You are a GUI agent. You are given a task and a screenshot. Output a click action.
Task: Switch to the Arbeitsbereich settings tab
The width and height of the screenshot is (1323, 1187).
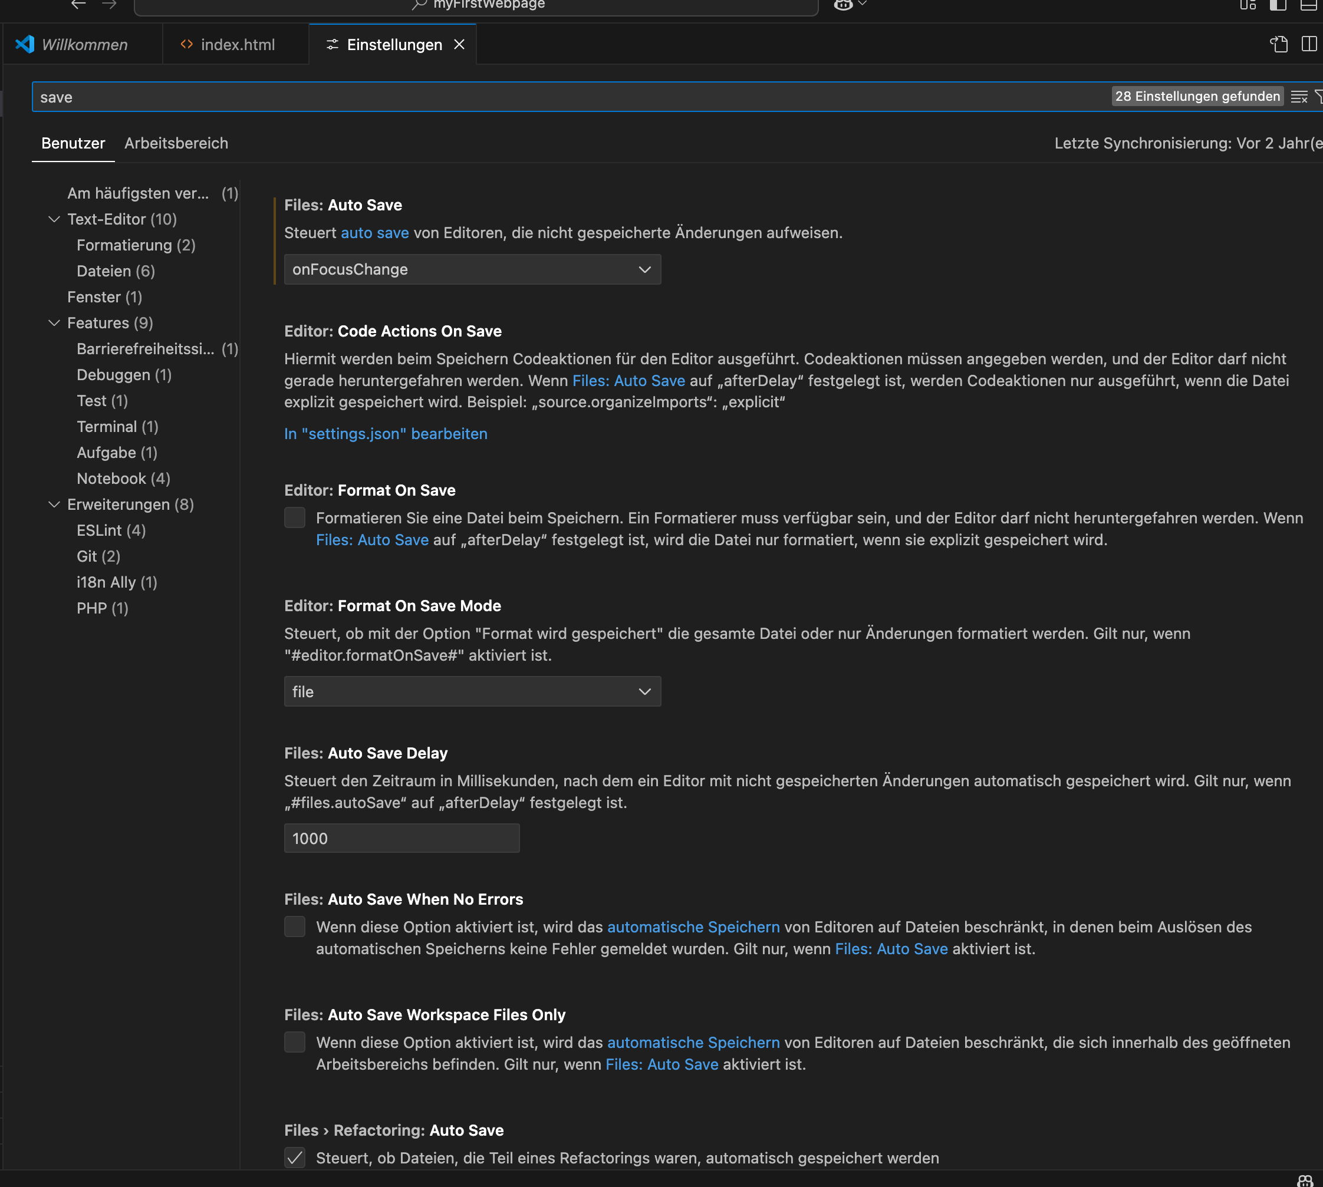176,143
